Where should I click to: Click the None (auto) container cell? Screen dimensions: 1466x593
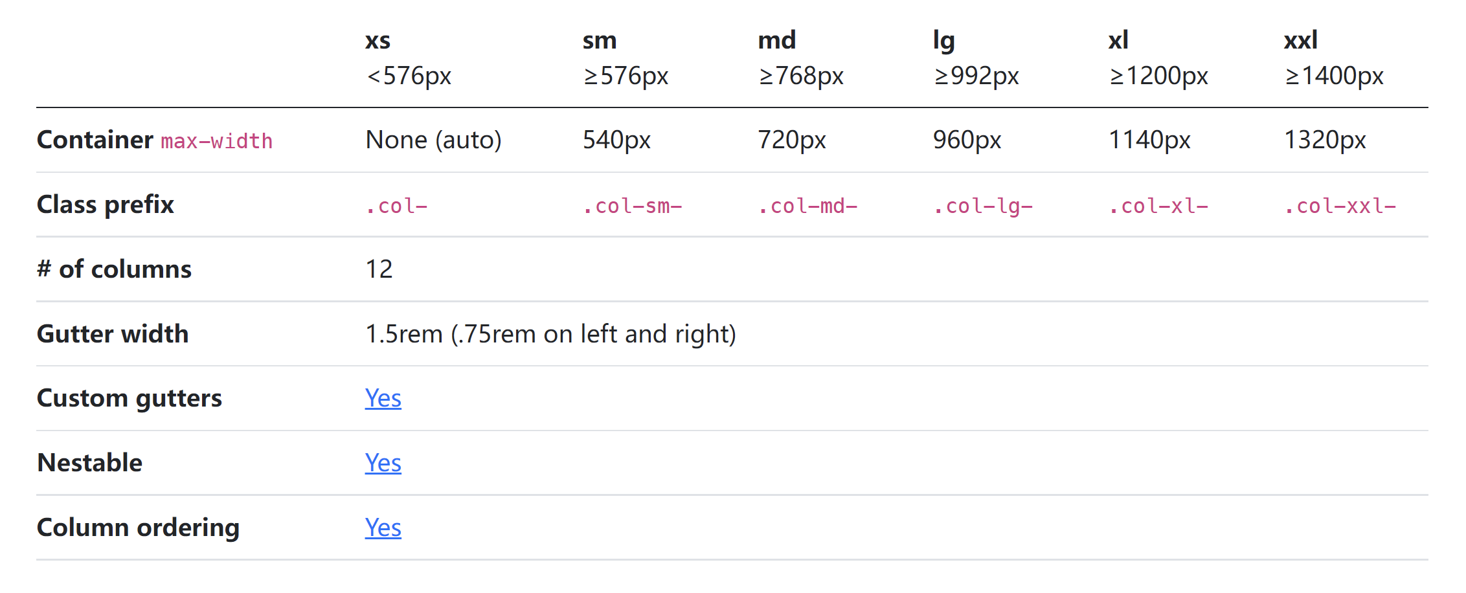433,140
